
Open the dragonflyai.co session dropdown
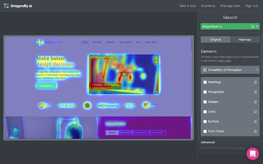pyautogui.click(x=257, y=26)
